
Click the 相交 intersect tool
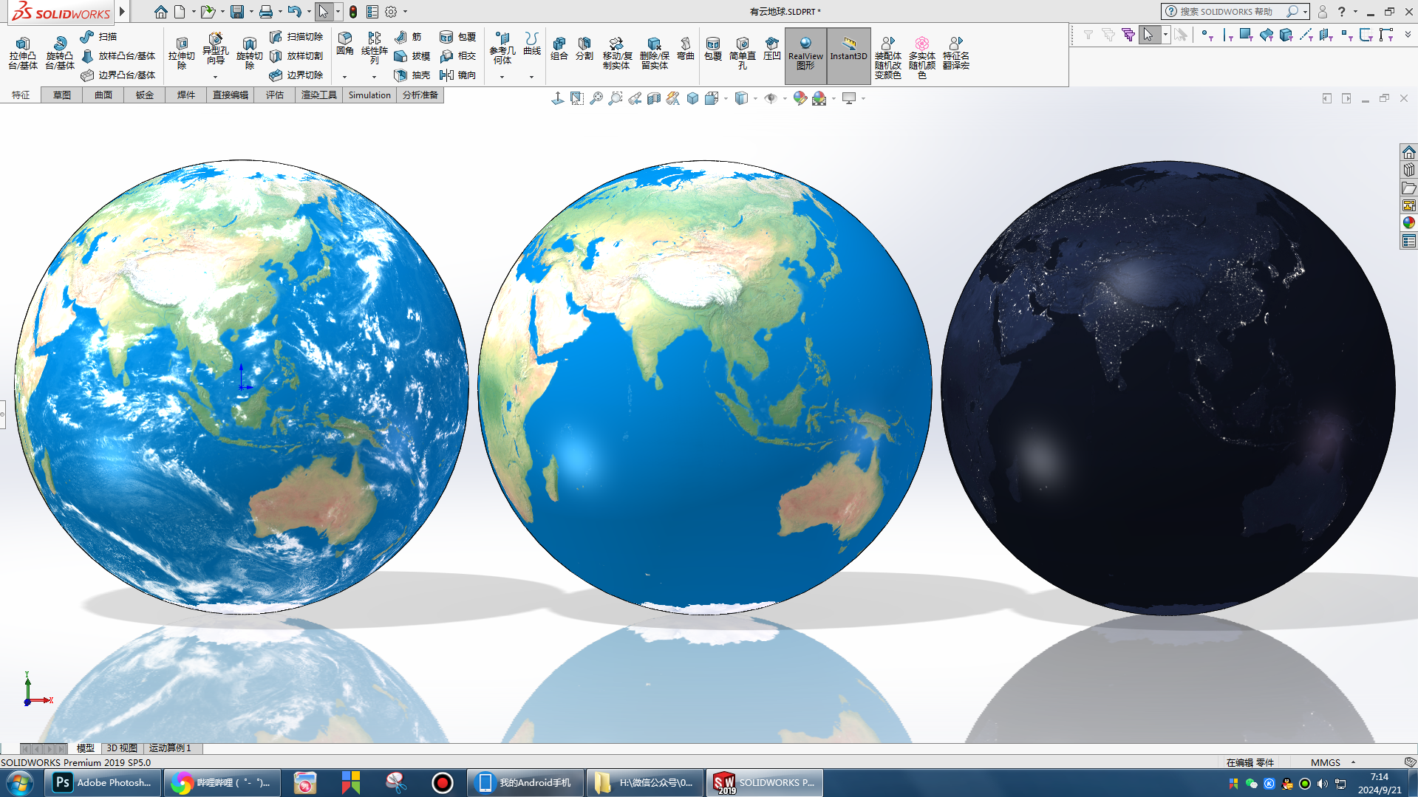[x=458, y=56]
